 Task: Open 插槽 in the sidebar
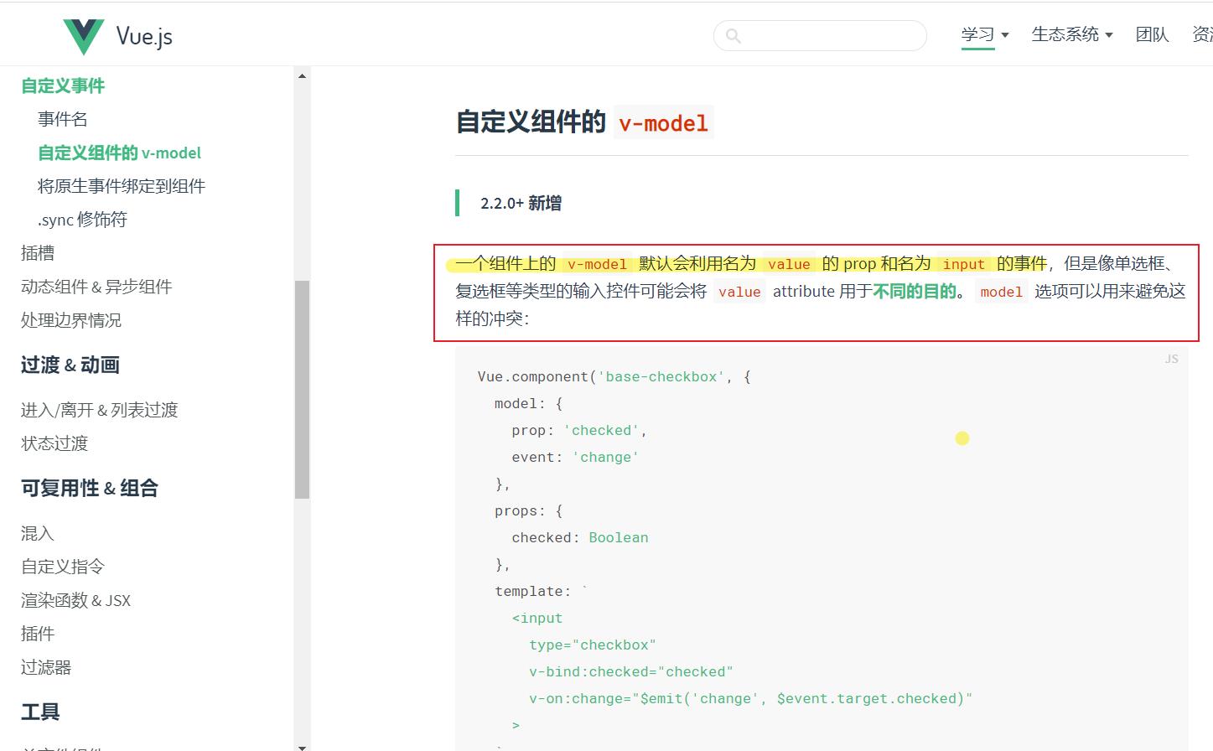[x=38, y=253]
